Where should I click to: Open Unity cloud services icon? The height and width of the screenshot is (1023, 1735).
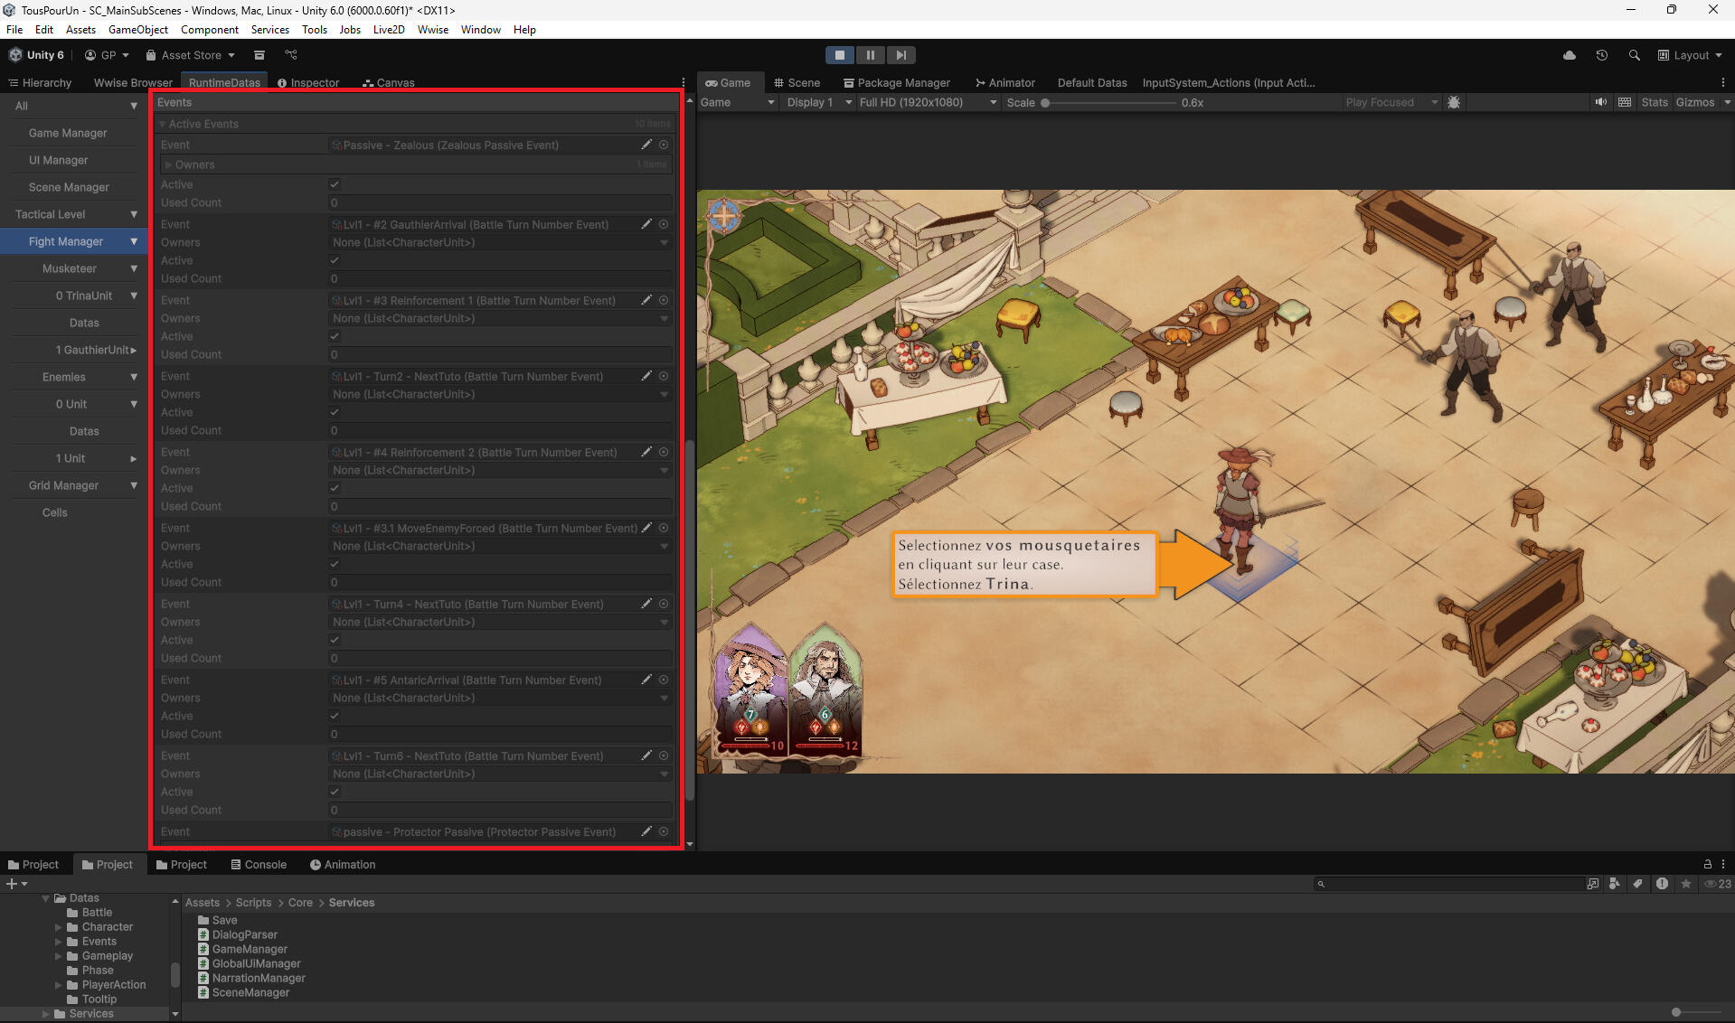point(1570,55)
